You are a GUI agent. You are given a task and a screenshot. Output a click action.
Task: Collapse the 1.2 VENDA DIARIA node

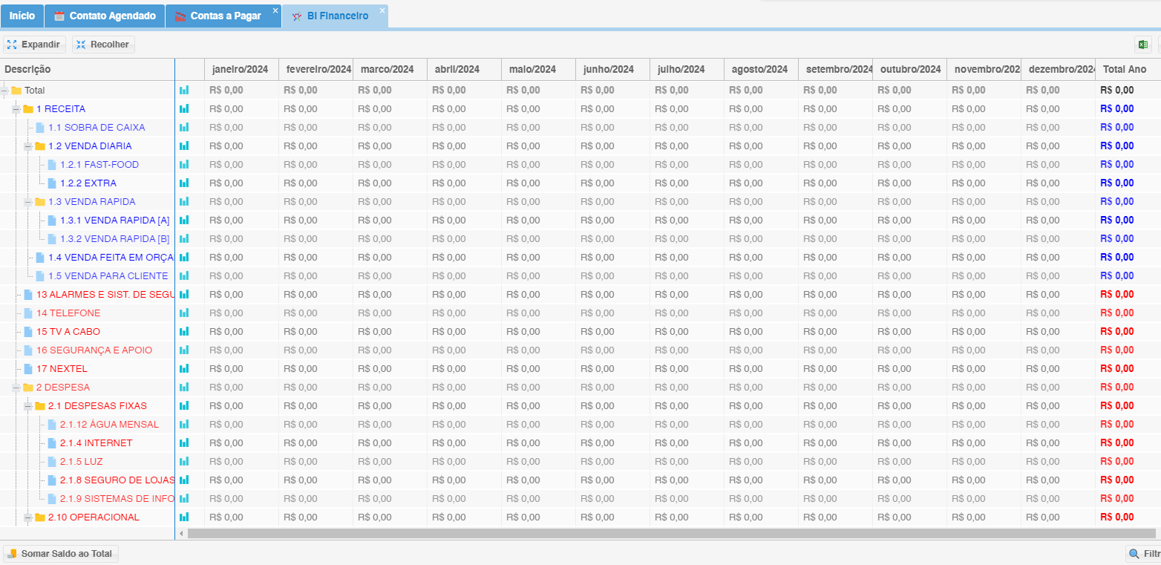point(28,146)
